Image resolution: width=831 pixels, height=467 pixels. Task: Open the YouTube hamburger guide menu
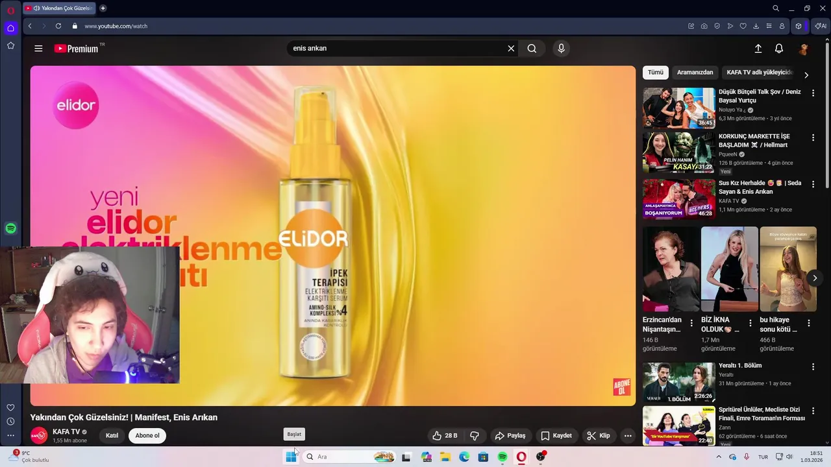click(x=38, y=49)
